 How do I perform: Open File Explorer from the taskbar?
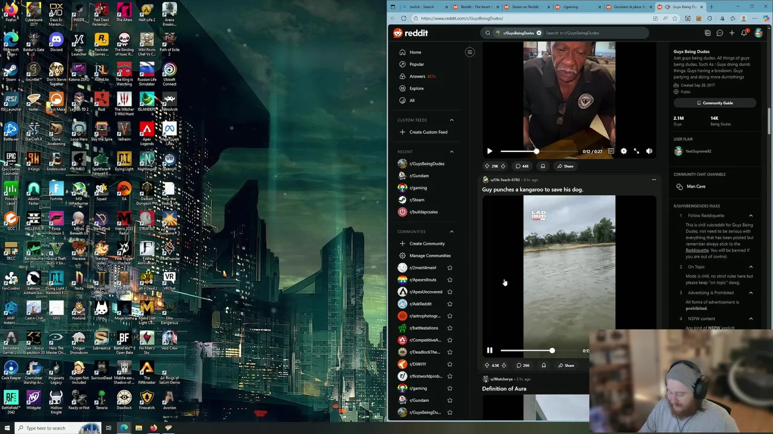pos(139,428)
